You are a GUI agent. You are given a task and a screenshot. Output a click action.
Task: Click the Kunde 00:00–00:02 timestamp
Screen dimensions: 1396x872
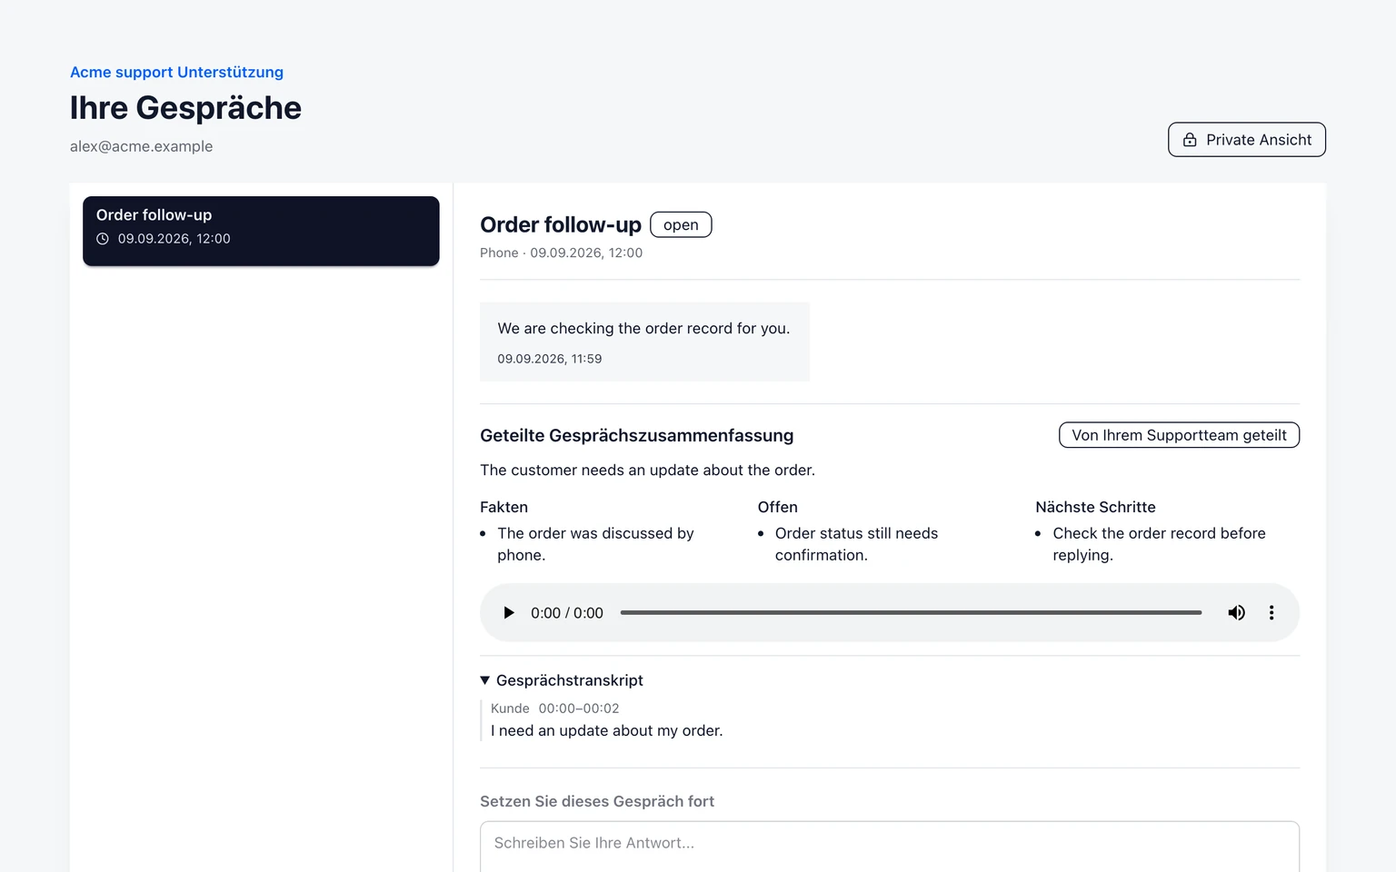tap(554, 708)
